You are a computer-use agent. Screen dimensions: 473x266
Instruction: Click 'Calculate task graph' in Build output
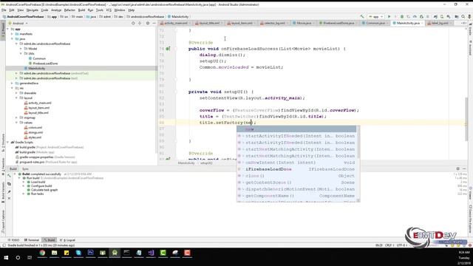click(44, 190)
